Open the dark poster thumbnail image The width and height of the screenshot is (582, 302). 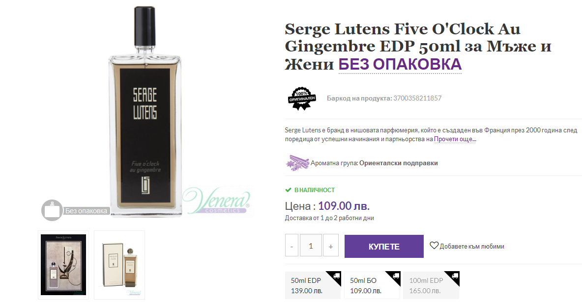coord(63,265)
